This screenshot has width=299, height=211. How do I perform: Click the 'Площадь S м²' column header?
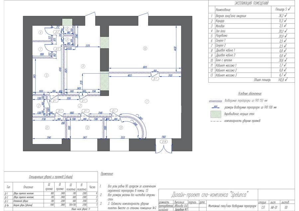pyautogui.click(x=283, y=9)
